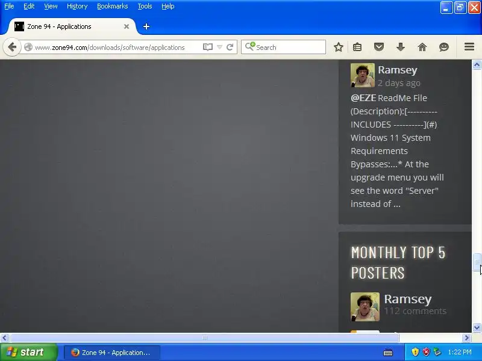This screenshot has height=361, width=482.
Task: Show URL history dropdown arrow
Action: [x=219, y=48]
